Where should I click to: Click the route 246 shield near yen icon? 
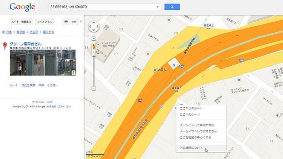pos(182,66)
